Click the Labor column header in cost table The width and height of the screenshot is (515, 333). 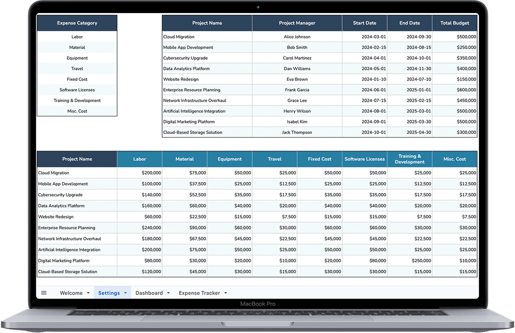click(140, 159)
